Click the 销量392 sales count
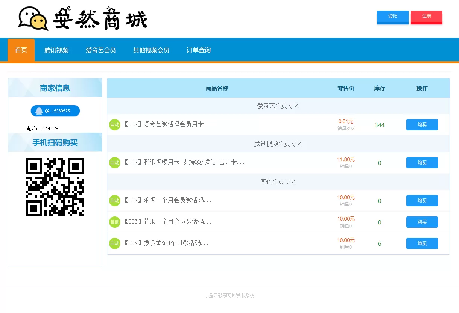The image size is (459, 313). (346, 129)
